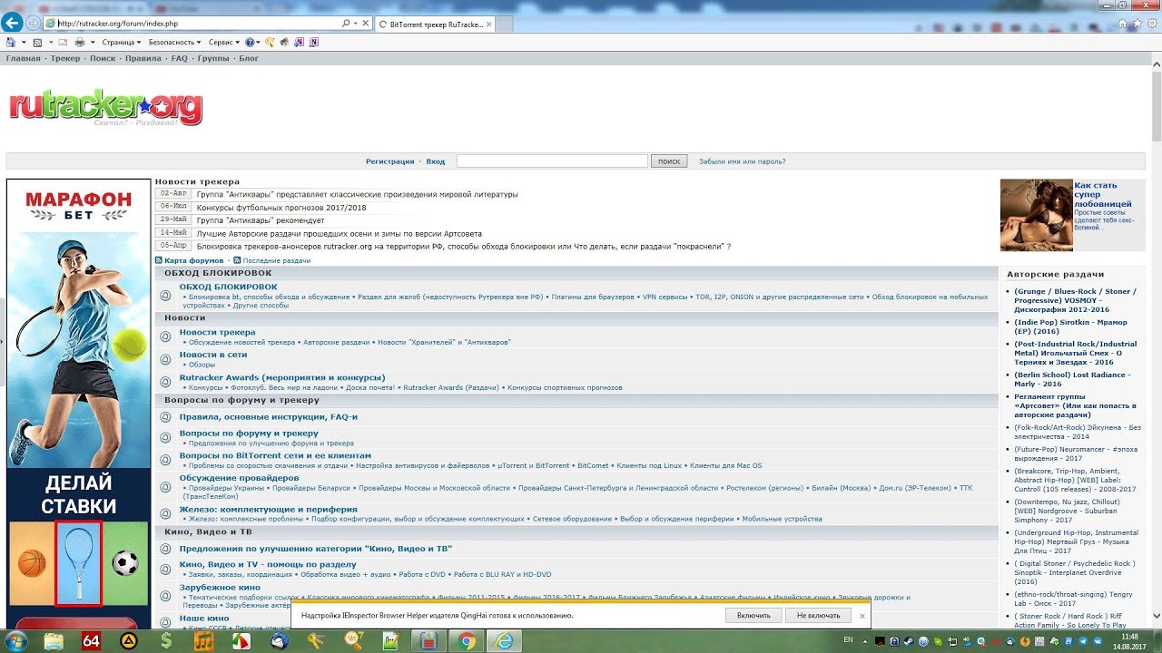Open the Конкурсы футбольных прогнозов 2017/2018 news

point(281,208)
